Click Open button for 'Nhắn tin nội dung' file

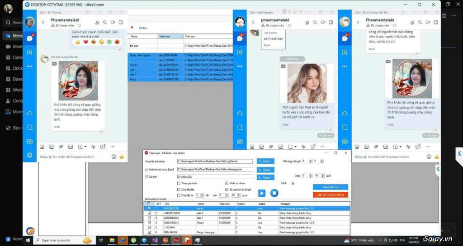pyautogui.click(x=265, y=170)
